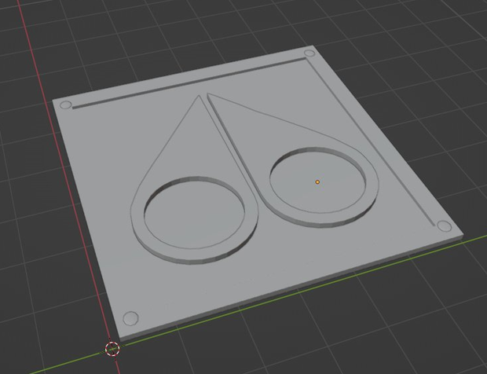Select the top-right corner peg circle

click(x=309, y=53)
